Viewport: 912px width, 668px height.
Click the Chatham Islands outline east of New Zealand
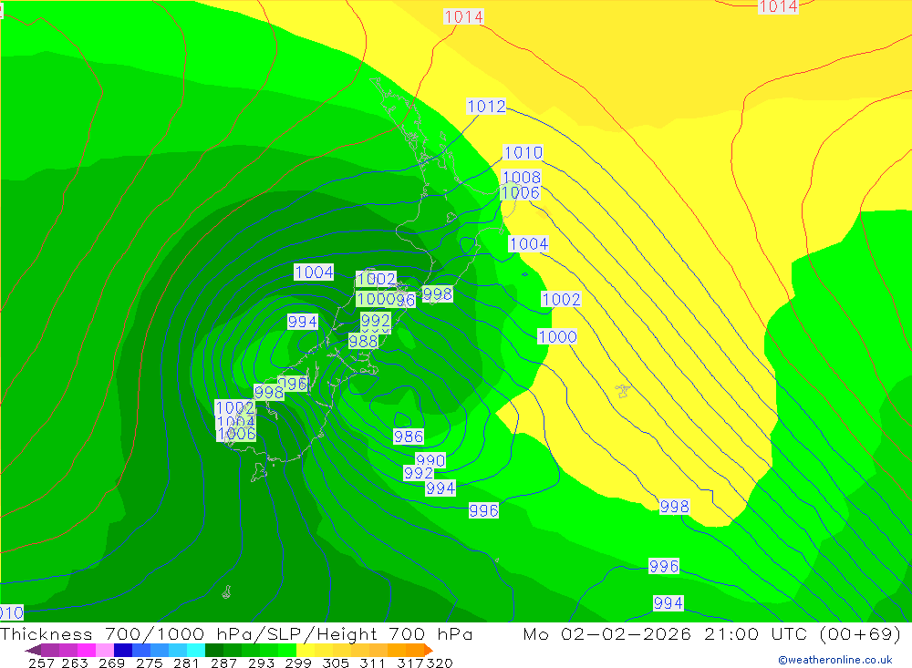(623, 391)
